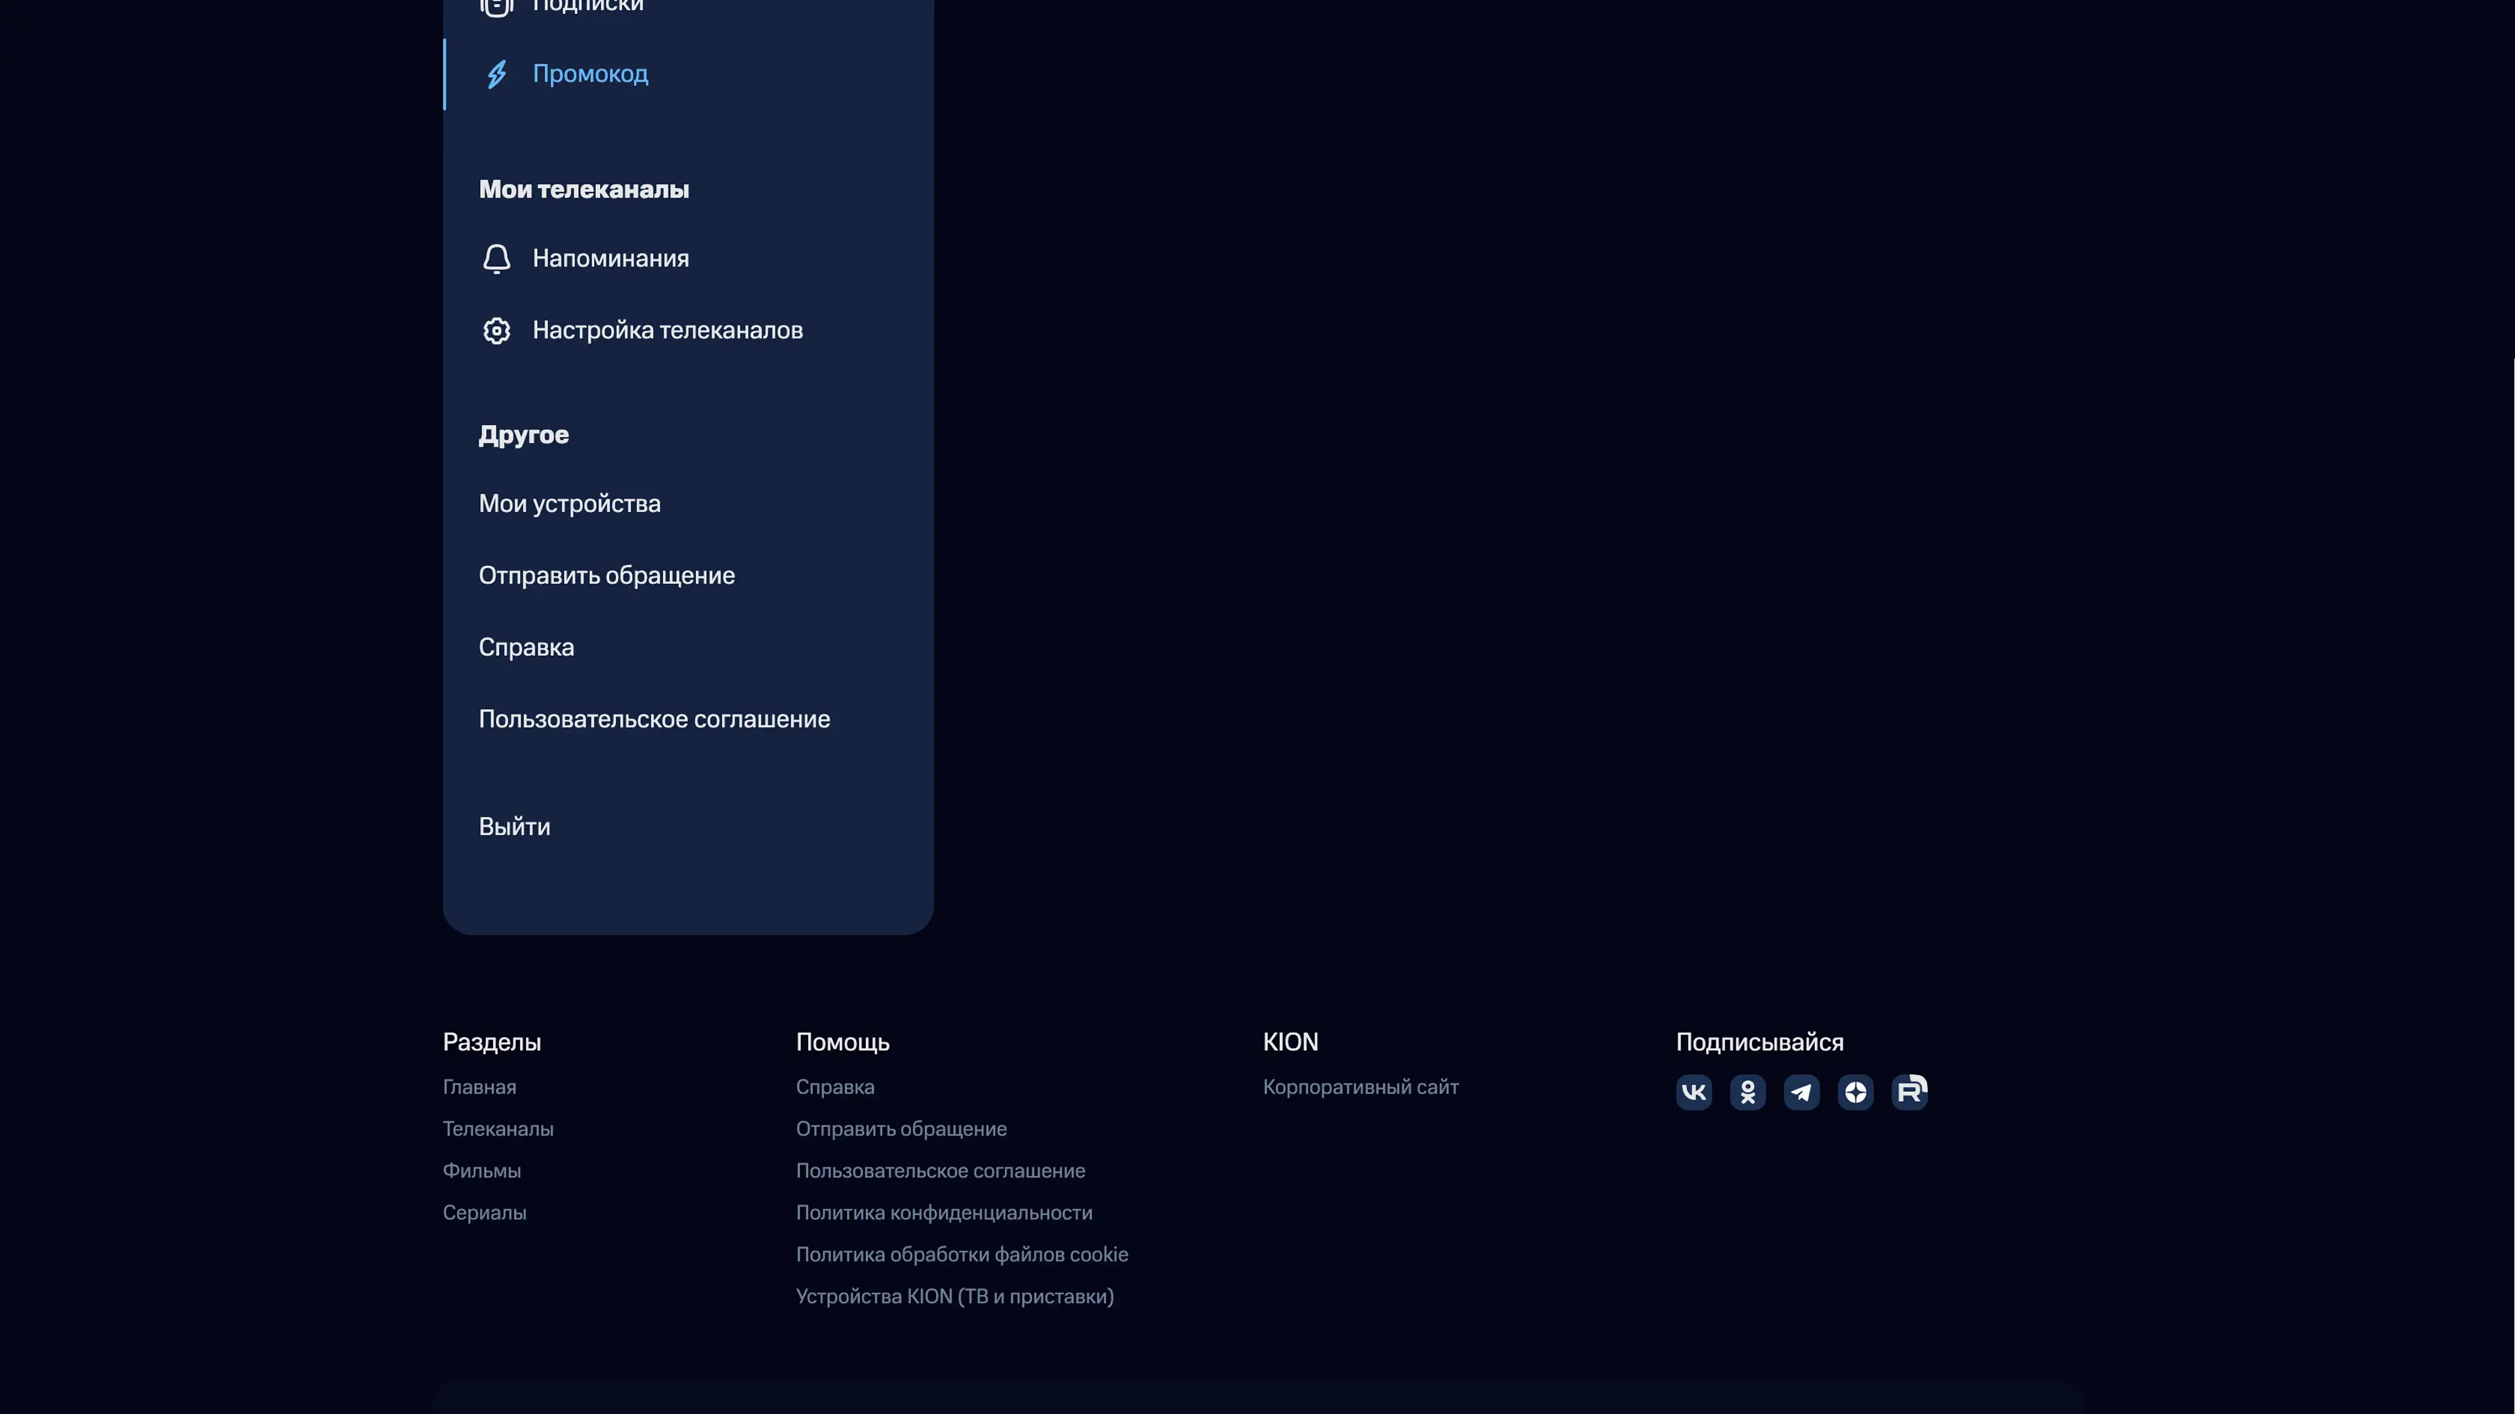
Task: Click the bell icon beside Напоминания
Action: 496,259
